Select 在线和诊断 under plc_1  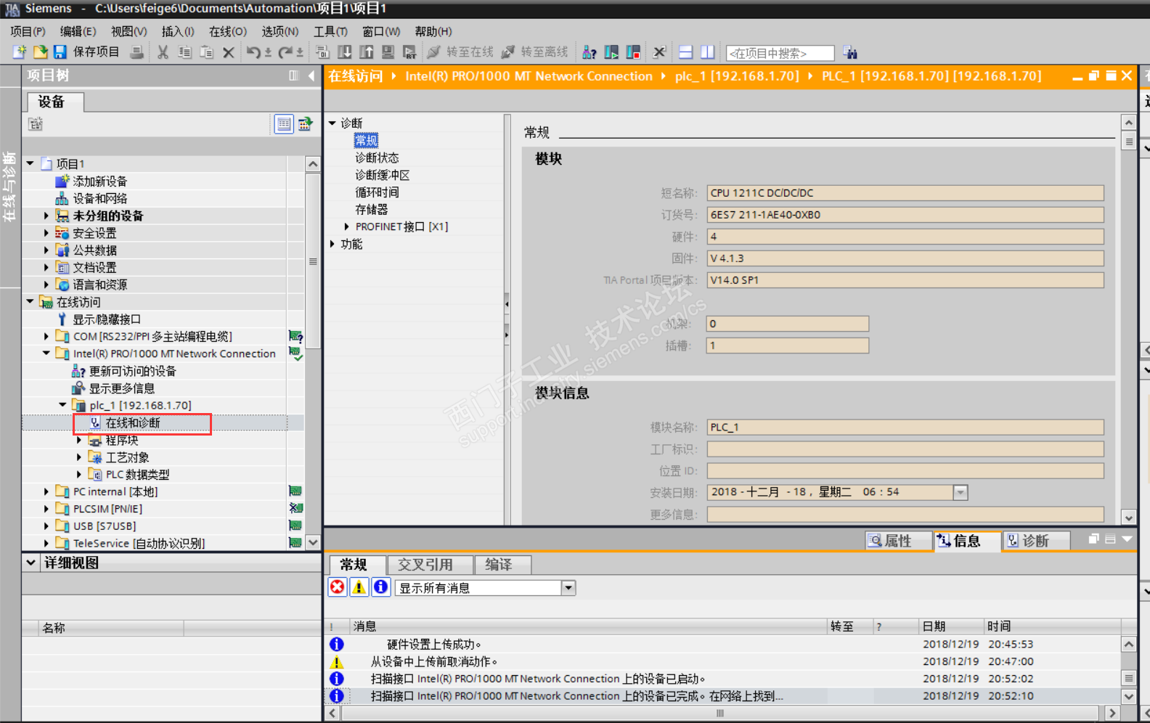point(133,422)
